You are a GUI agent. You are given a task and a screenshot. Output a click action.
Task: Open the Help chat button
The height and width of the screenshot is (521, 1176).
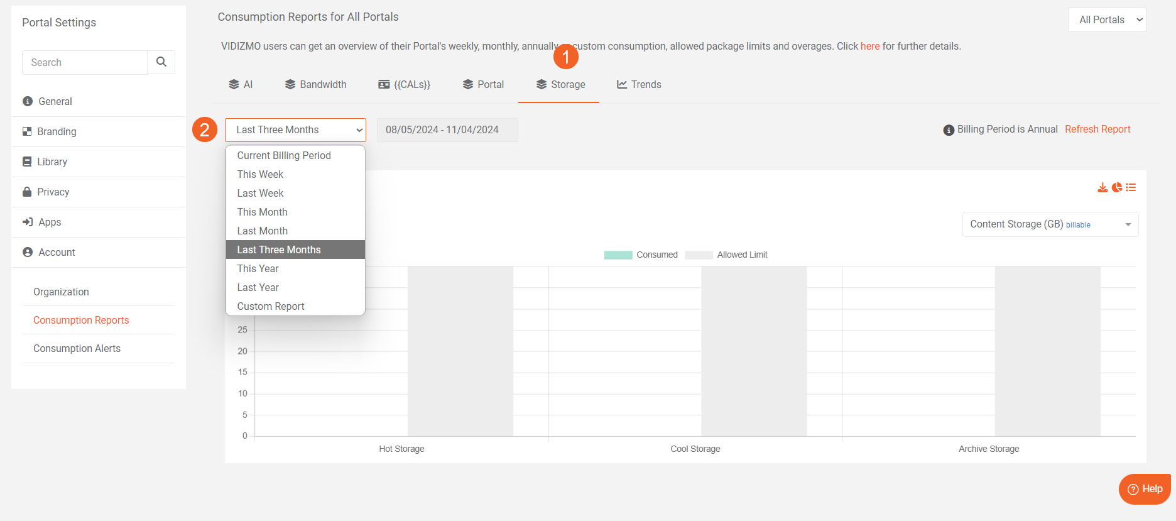pos(1145,489)
